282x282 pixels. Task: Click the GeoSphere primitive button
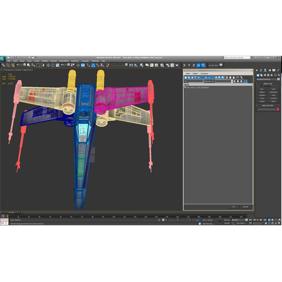click(273, 92)
